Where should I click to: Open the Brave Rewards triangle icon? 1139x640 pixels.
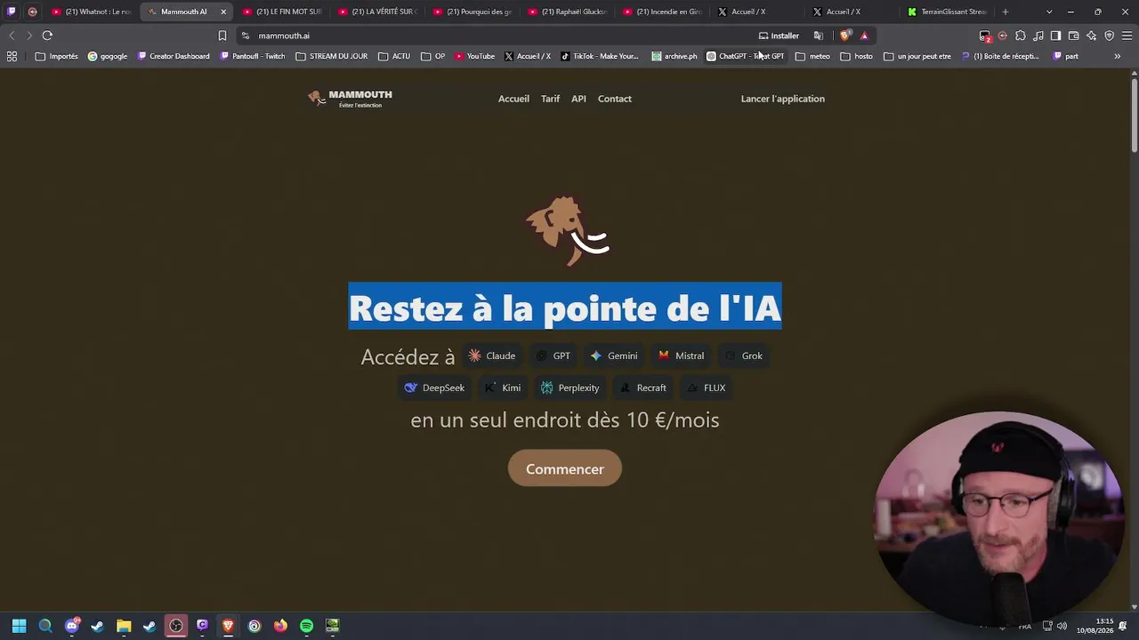(864, 36)
